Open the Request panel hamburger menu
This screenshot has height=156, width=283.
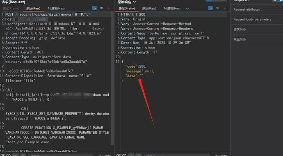pyautogui.click(x=109, y=8)
